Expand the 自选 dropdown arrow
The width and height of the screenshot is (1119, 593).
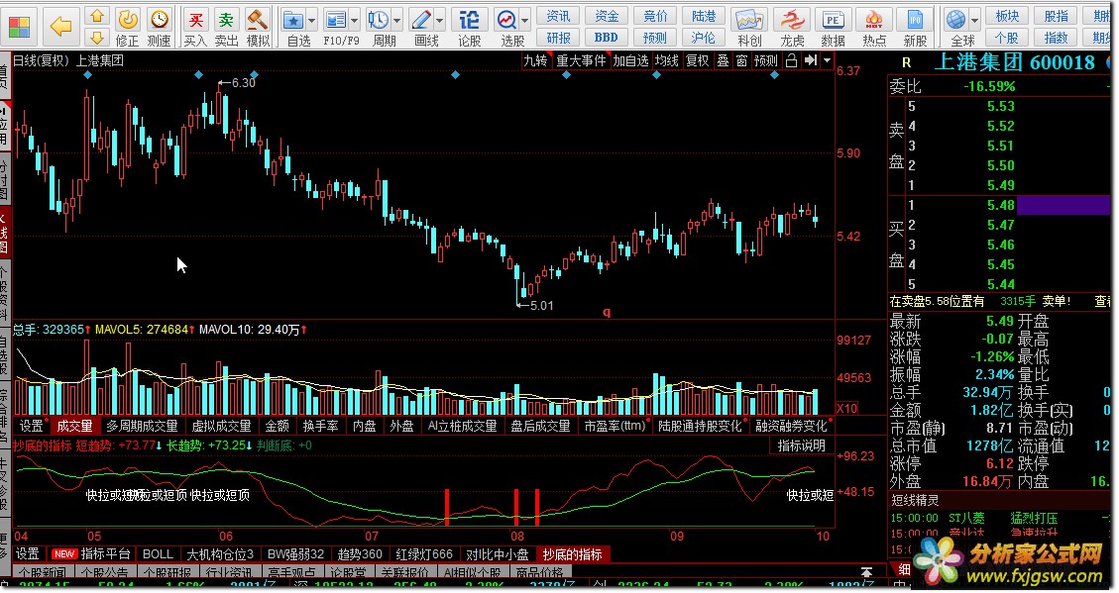312,20
